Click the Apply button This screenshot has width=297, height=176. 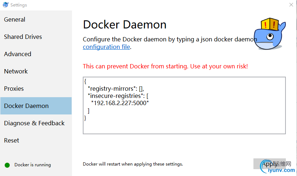pyautogui.click(x=269, y=164)
